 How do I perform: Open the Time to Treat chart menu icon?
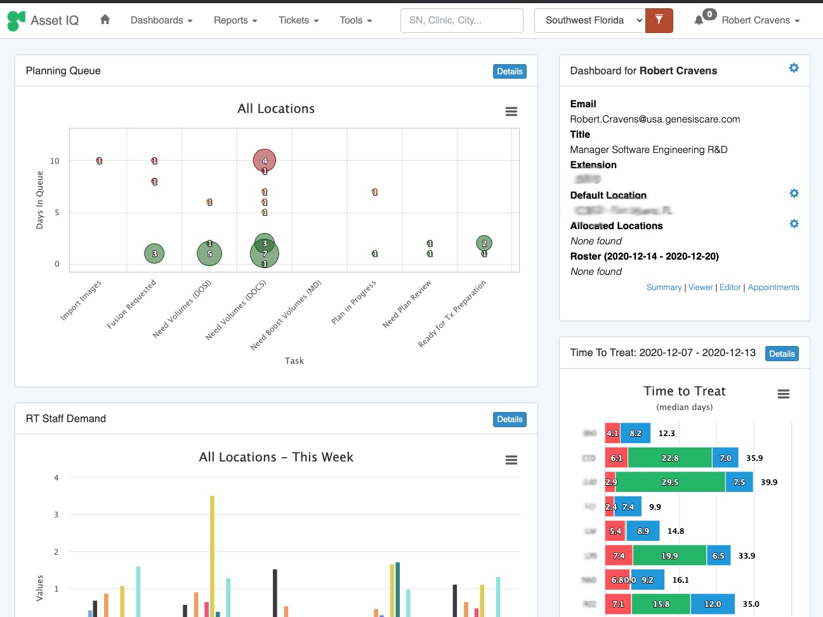click(x=784, y=394)
